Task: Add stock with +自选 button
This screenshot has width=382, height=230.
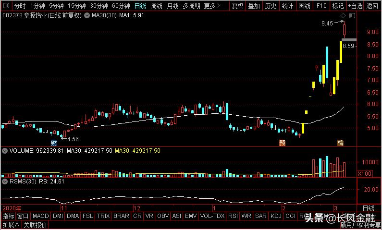Action: [x=355, y=6]
